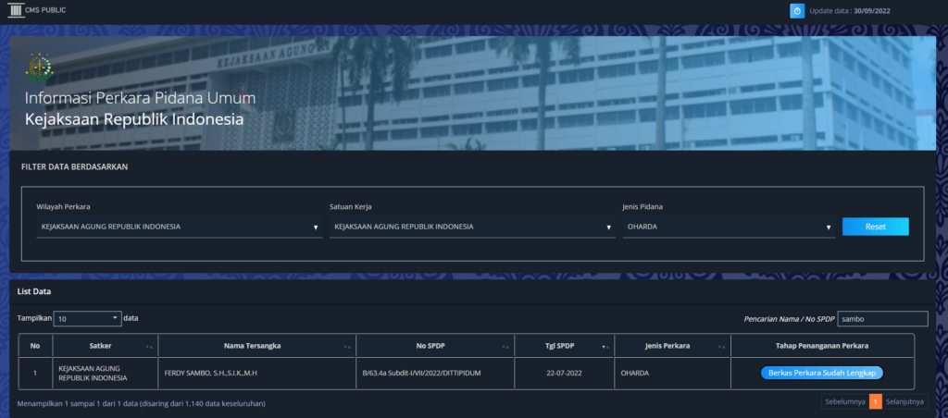948x418 pixels.
Task: Click the Pencarian Nama / No SPDP search field
Action: pyautogui.click(x=881, y=319)
